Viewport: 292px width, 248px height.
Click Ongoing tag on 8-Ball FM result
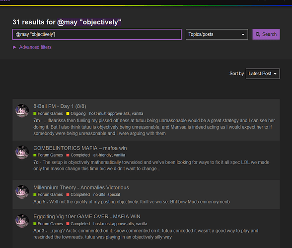(x=76, y=113)
